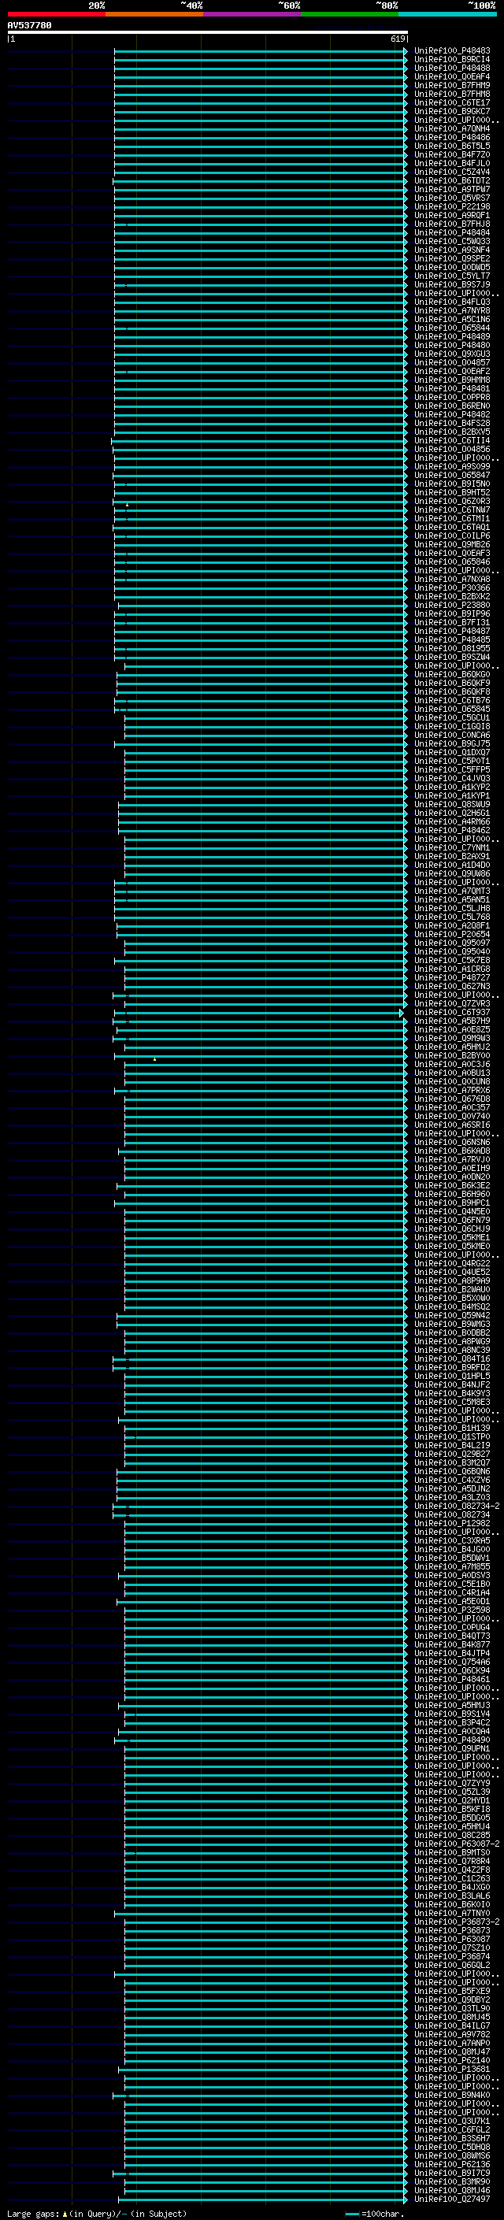Open the UniRef100_P22198 entry
Viewport: 504px width, 2220px height.
pyautogui.click(x=452, y=207)
